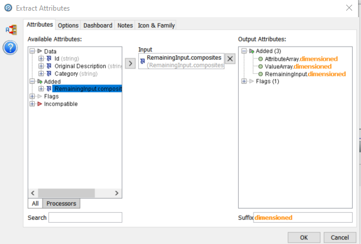Click the red Incompatible triangle icon

click(40, 104)
